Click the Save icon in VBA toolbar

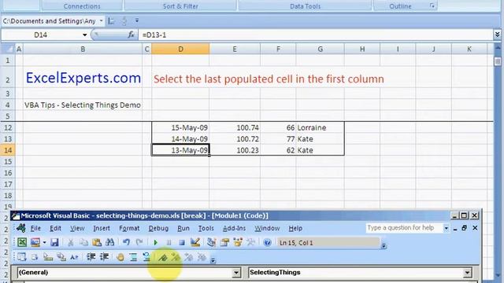(54, 242)
